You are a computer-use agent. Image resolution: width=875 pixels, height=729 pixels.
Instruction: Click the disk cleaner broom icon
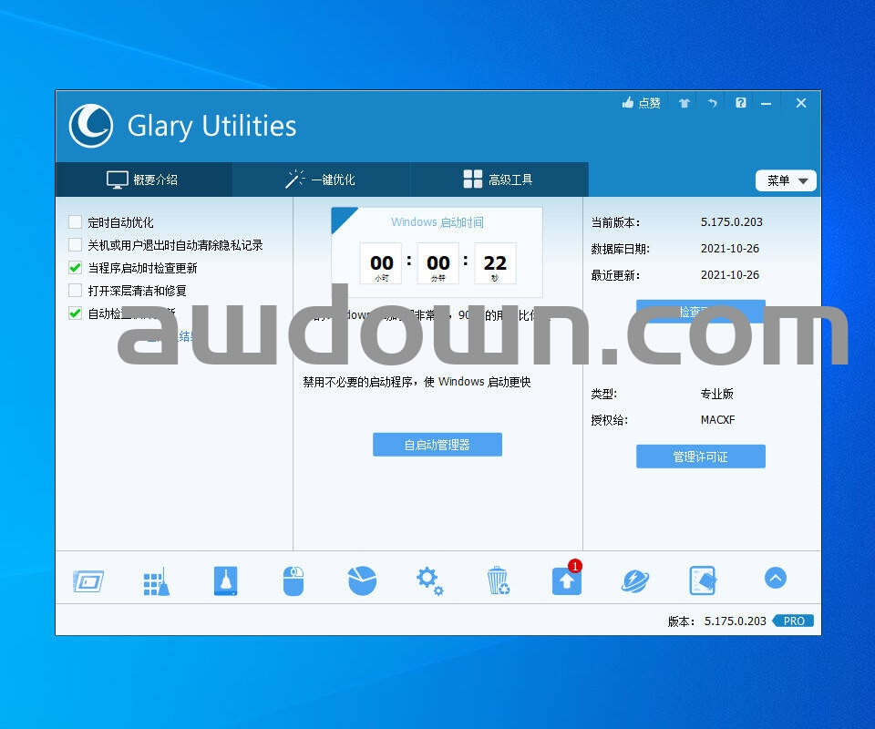click(225, 580)
